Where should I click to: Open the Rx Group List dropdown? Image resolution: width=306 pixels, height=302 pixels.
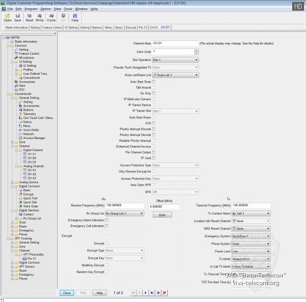point(124,213)
